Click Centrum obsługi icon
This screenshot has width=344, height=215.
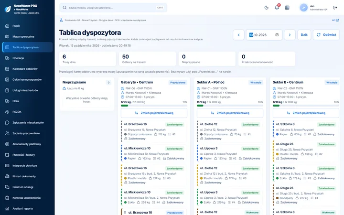[7, 187]
